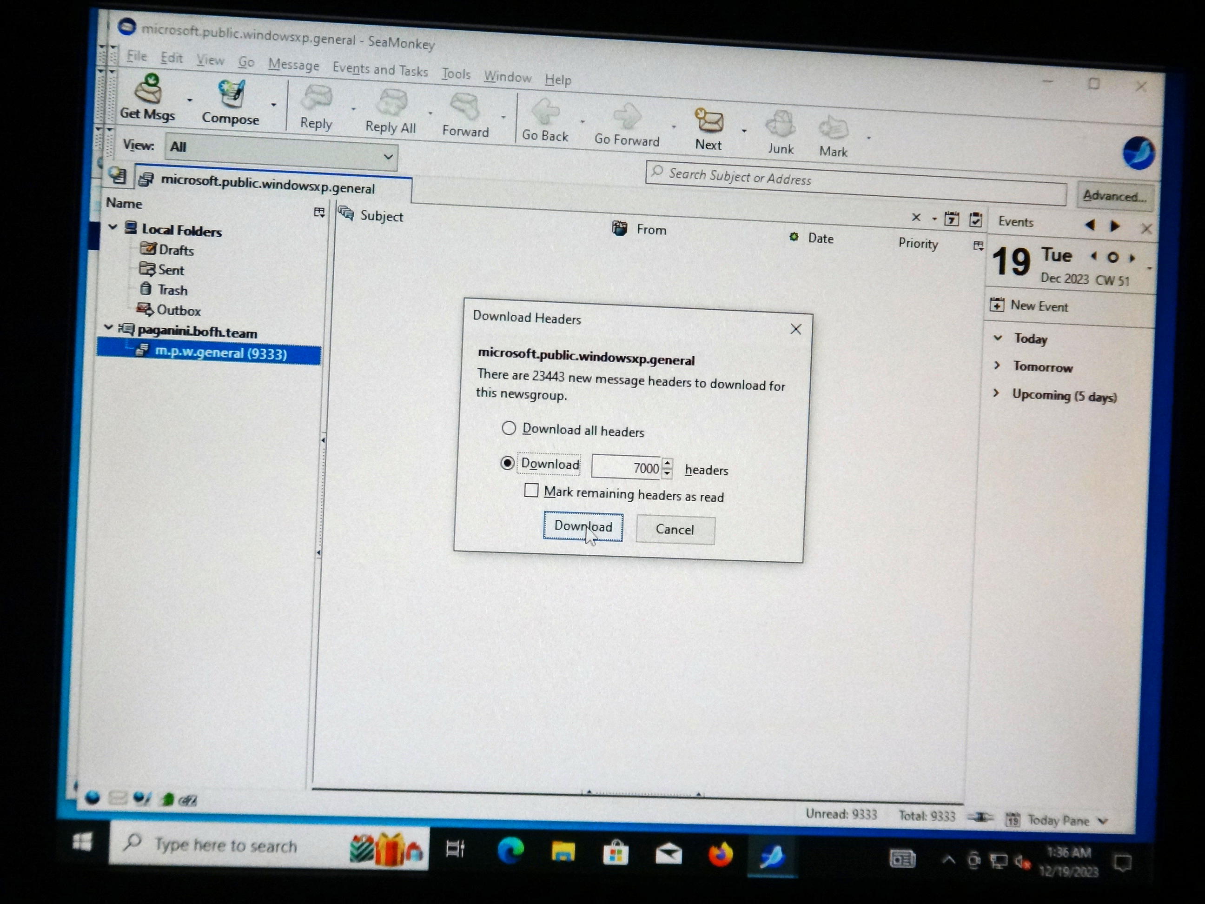Click the Mark toolbar icon

(x=833, y=128)
